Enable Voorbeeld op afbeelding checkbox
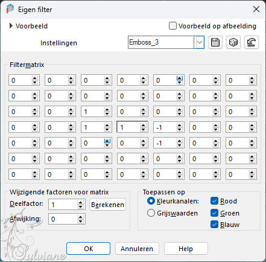Viewport: 266px width, 262px height. pyautogui.click(x=173, y=26)
